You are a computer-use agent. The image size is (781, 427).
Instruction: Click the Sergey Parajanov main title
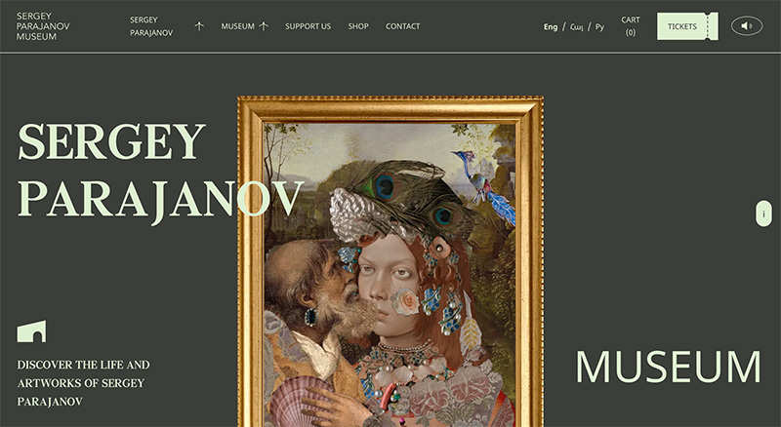pyautogui.click(x=160, y=171)
